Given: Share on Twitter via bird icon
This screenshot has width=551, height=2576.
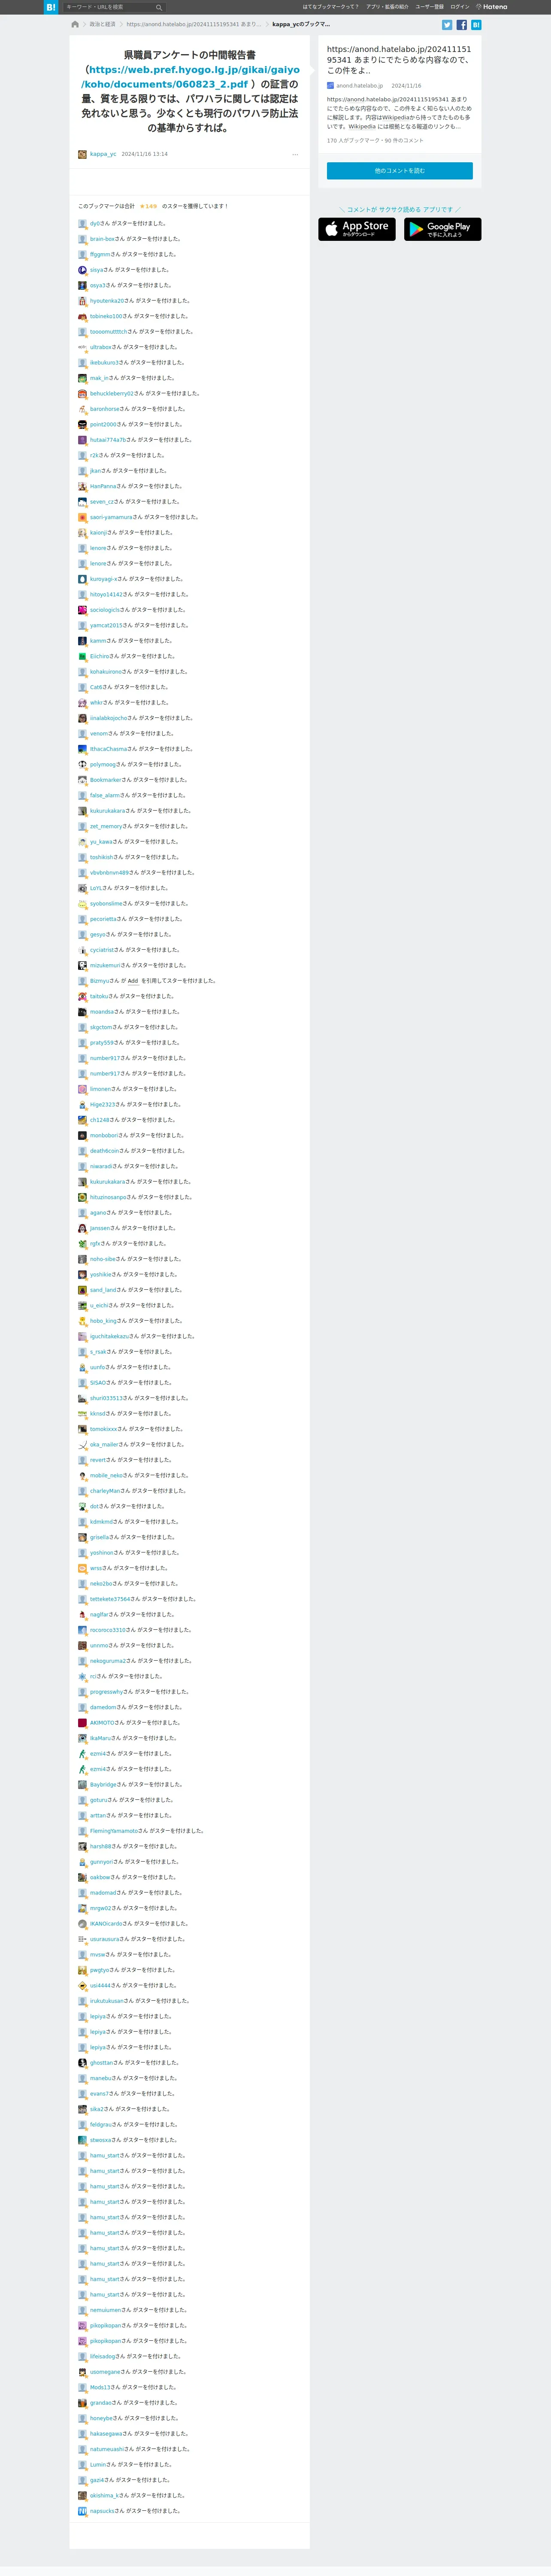Looking at the screenshot, I should 447,25.
